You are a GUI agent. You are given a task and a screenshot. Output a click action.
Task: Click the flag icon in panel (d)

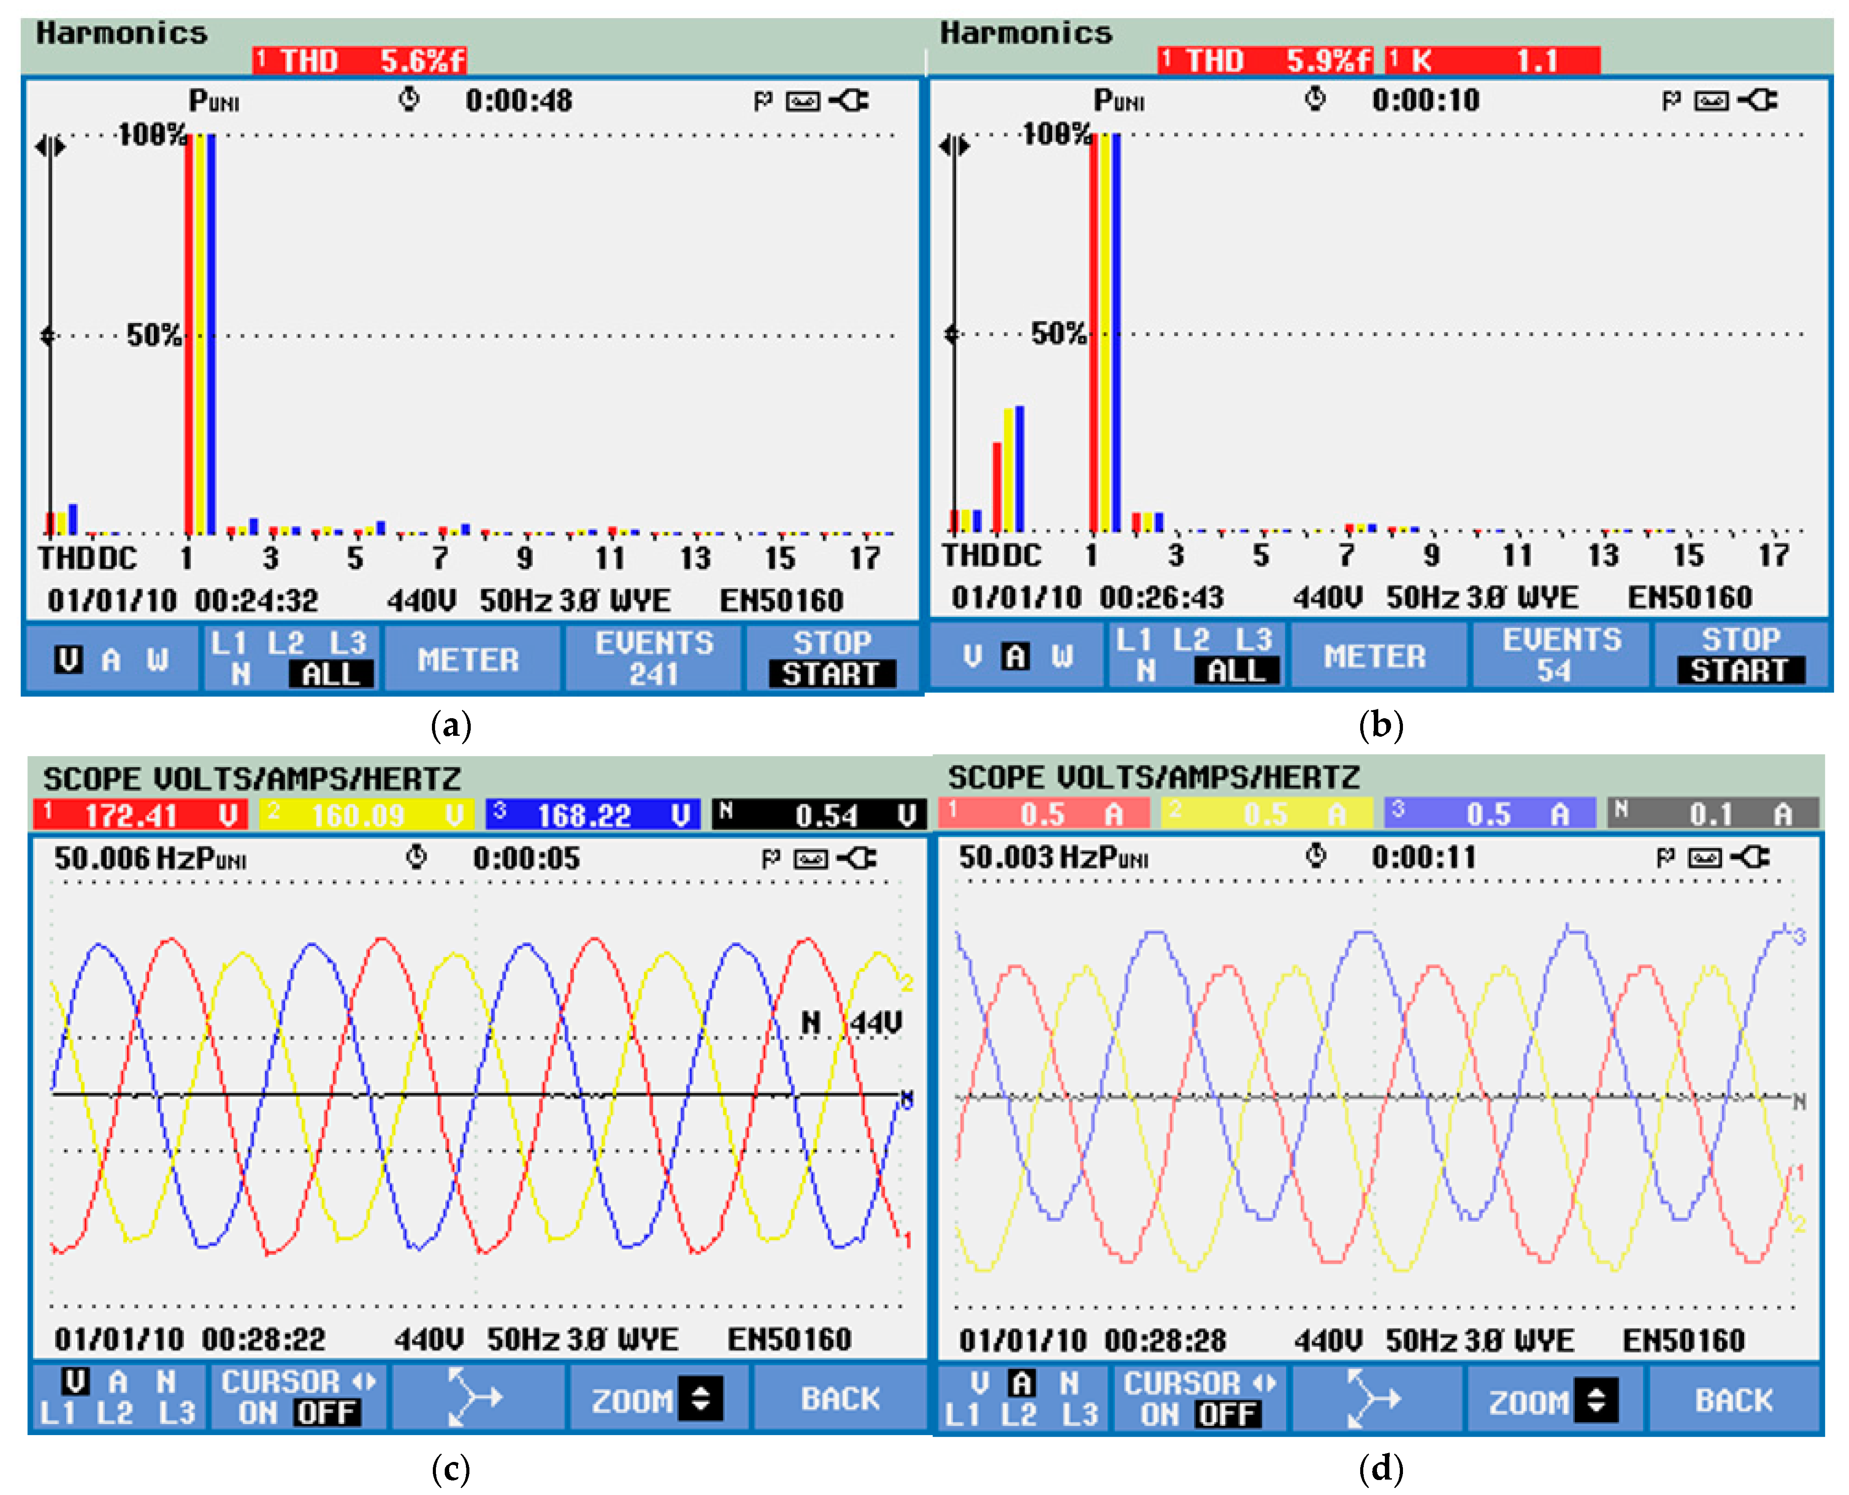tap(1666, 858)
